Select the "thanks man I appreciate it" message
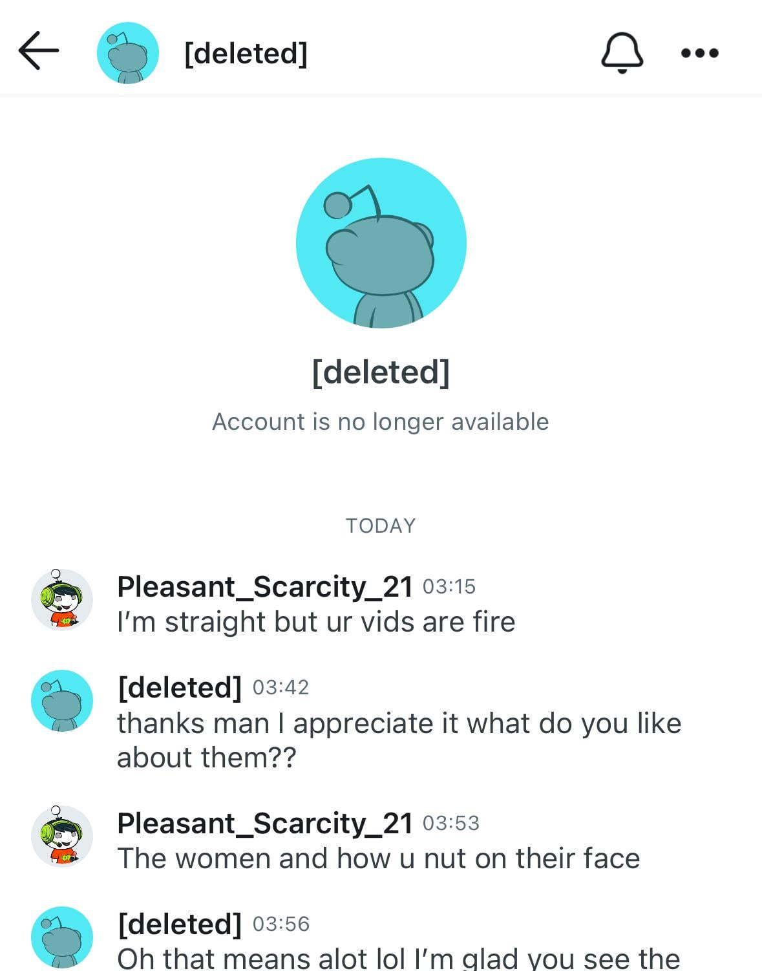The image size is (762, 971). click(399, 740)
